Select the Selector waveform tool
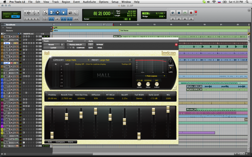 coord(57,13)
